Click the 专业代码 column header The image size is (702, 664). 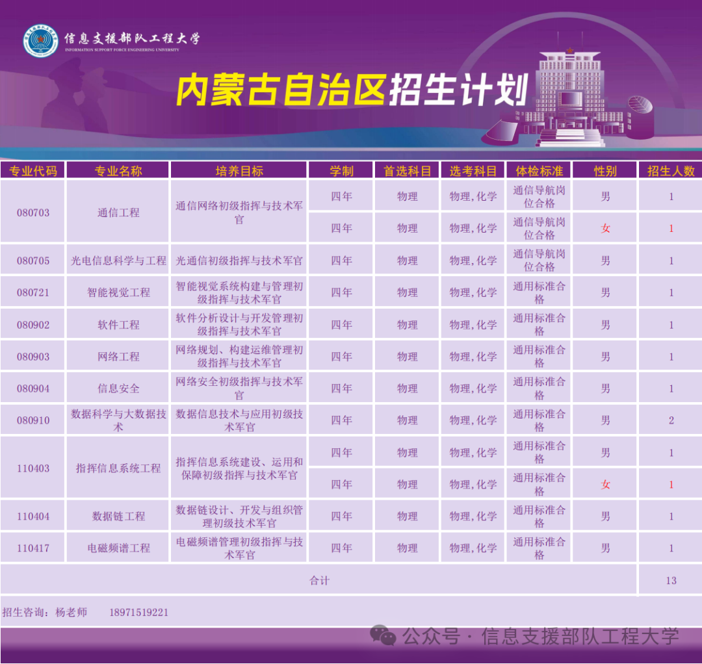click(32, 171)
